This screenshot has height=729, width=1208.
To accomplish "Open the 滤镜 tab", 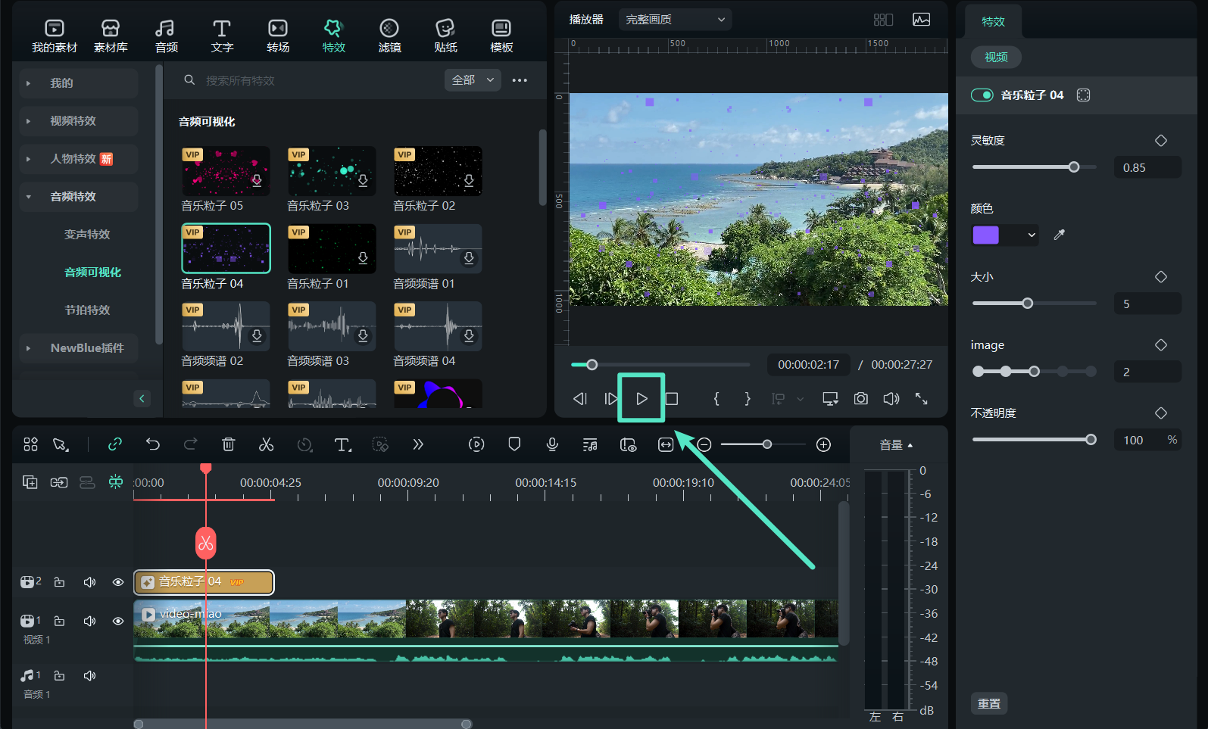I will tap(389, 36).
